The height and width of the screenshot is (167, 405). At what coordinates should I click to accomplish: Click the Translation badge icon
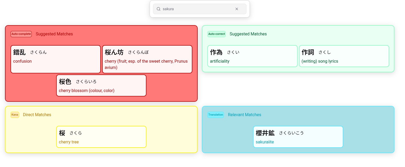[215, 115]
